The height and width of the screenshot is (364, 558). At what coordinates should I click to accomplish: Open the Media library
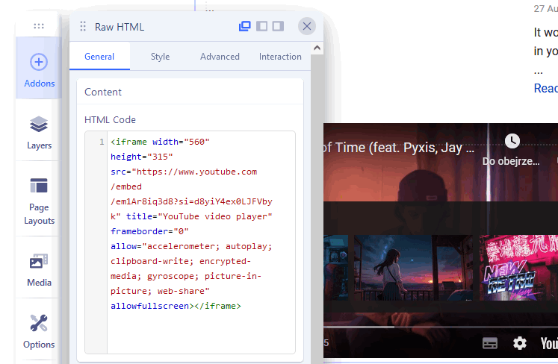tap(39, 269)
